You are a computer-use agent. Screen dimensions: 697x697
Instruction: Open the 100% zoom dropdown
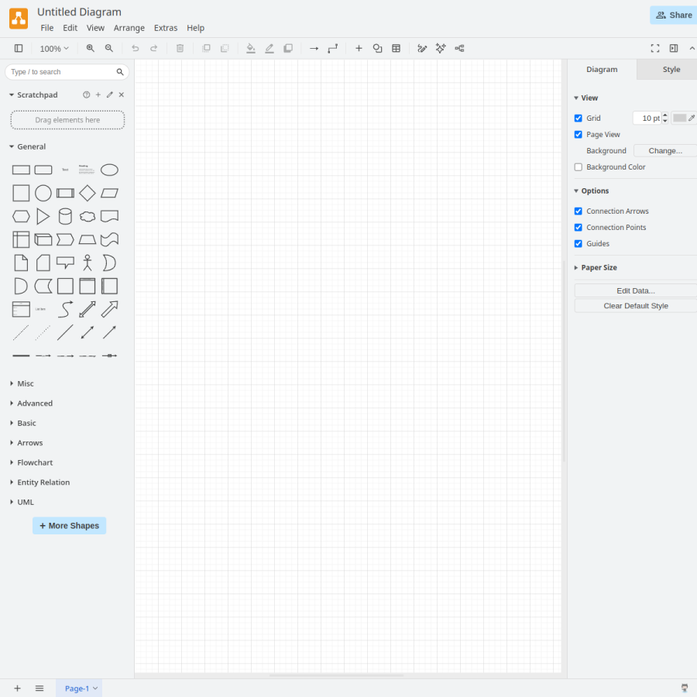(x=54, y=49)
